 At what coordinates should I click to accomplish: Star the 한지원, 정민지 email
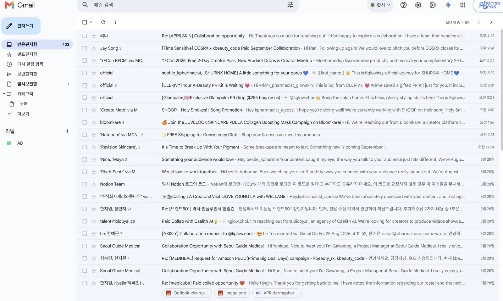tap(94, 209)
